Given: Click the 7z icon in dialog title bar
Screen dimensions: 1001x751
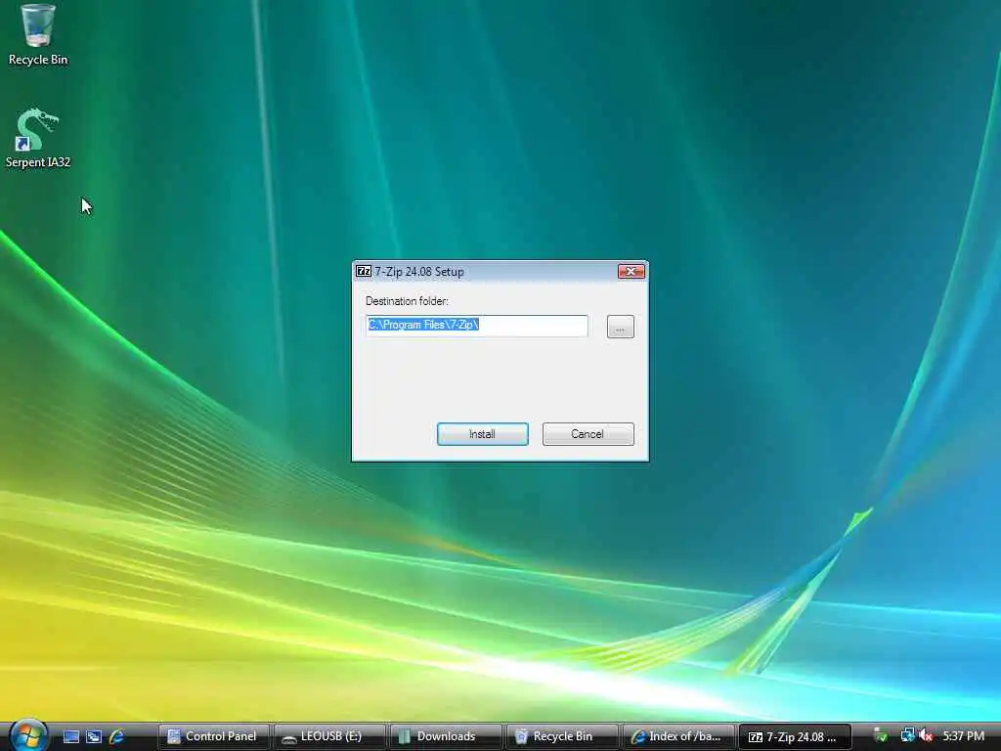Looking at the screenshot, I should (x=364, y=272).
